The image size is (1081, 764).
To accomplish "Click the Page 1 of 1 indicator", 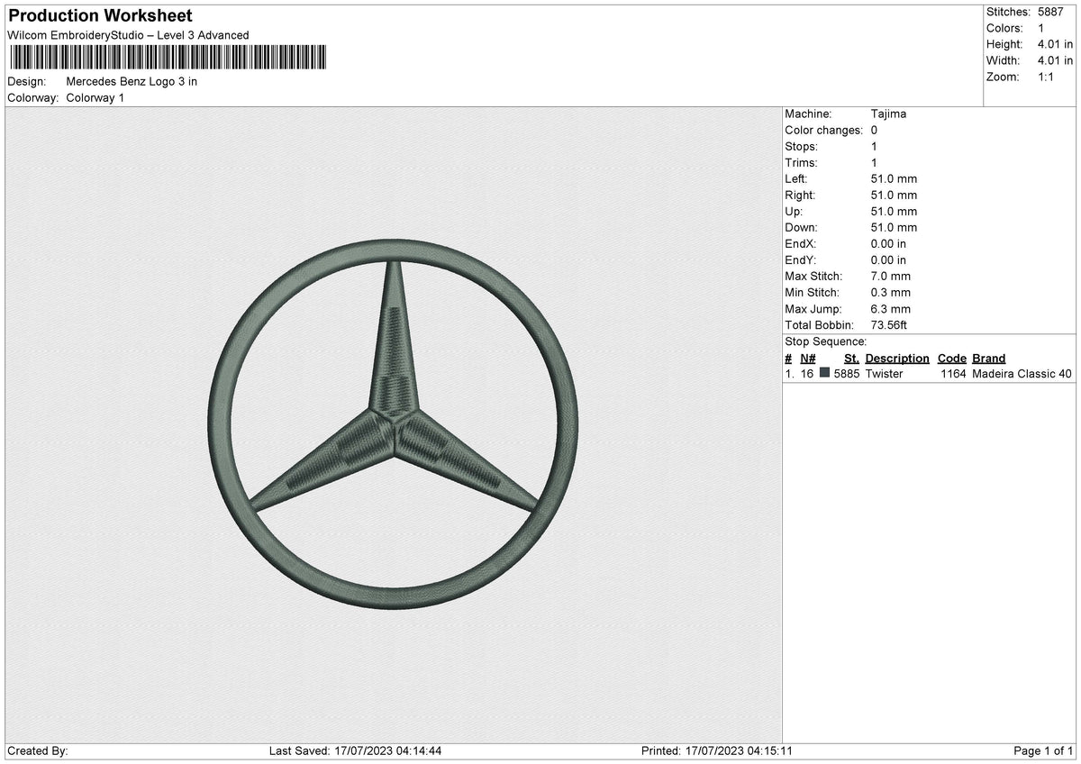I will pyautogui.click(x=1043, y=750).
